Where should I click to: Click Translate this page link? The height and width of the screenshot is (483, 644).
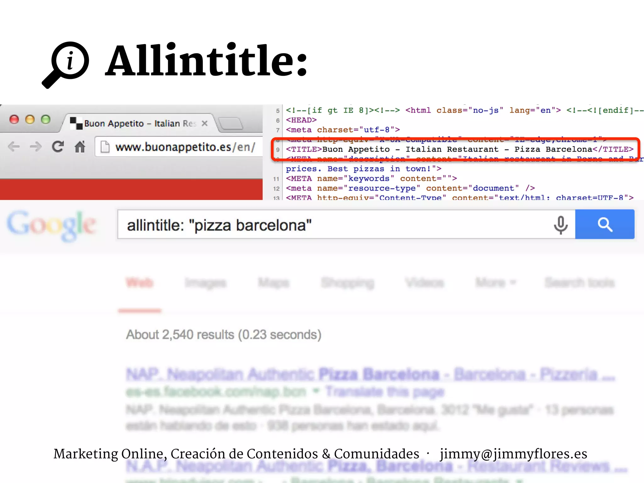pyautogui.click(x=385, y=392)
